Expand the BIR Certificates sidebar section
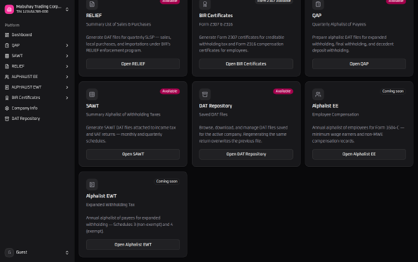Image resolution: width=418 pixels, height=262 pixels. (x=67, y=98)
